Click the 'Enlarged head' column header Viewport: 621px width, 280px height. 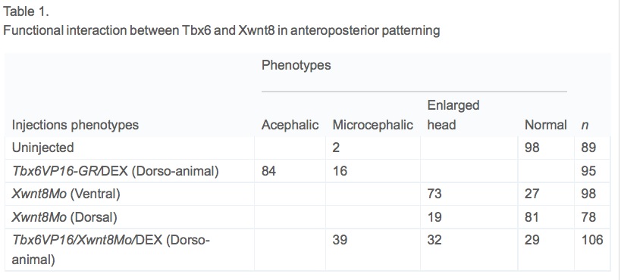point(453,115)
